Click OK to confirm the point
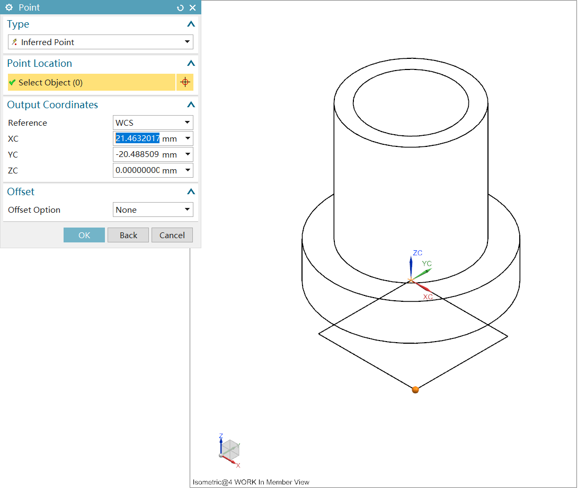This screenshot has width=586, height=488. pyautogui.click(x=84, y=235)
